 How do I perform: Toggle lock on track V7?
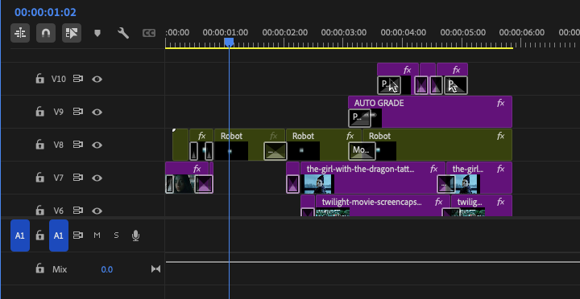click(x=39, y=177)
